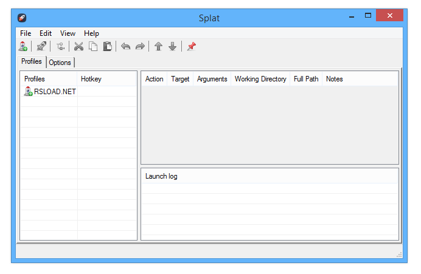Move item up with the up arrow
Screen dimensions: 421x274
click(158, 46)
